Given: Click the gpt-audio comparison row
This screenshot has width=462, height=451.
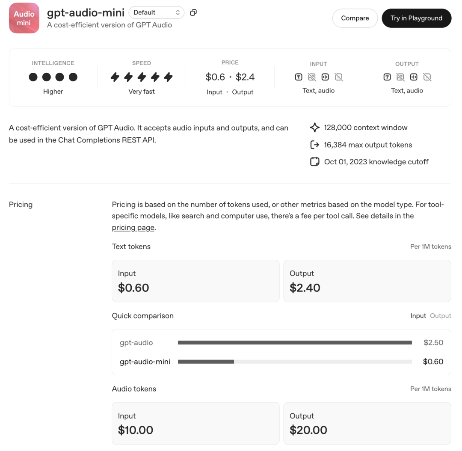Looking at the screenshot, I should coord(281,342).
